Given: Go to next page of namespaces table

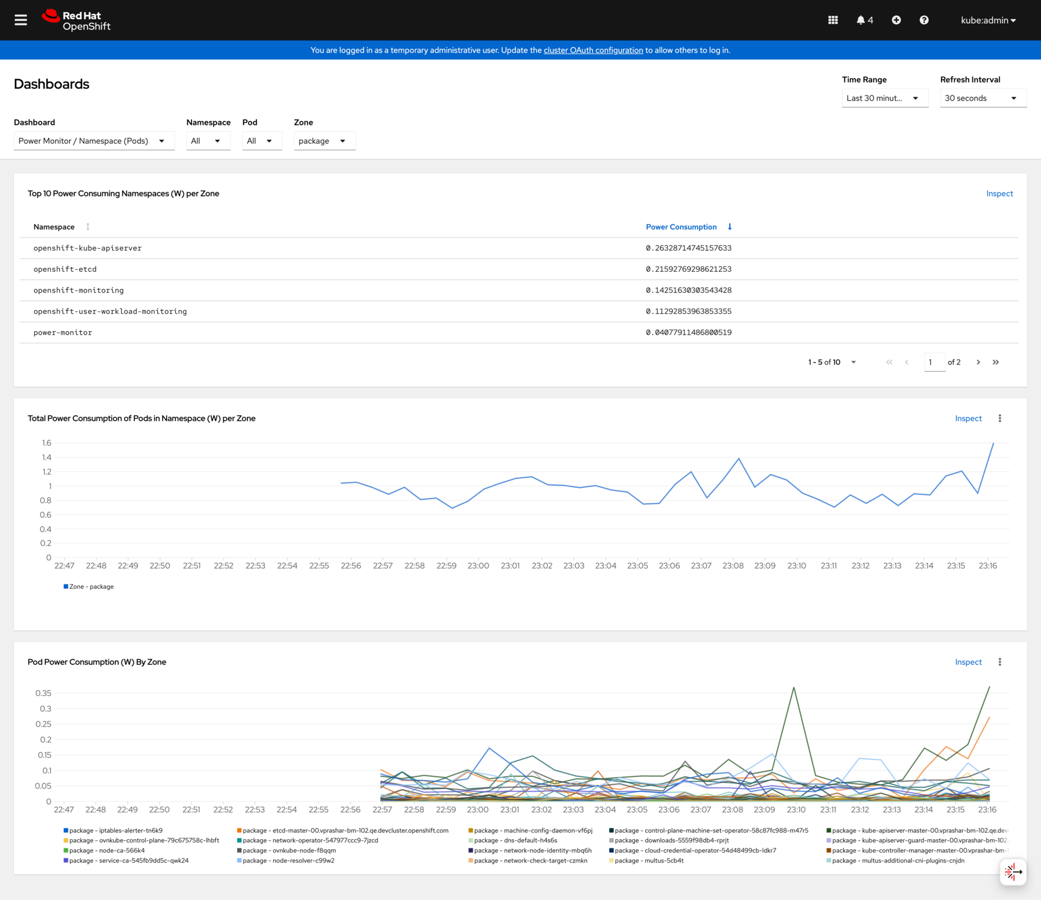Looking at the screenshot, I should click(978, 362).
